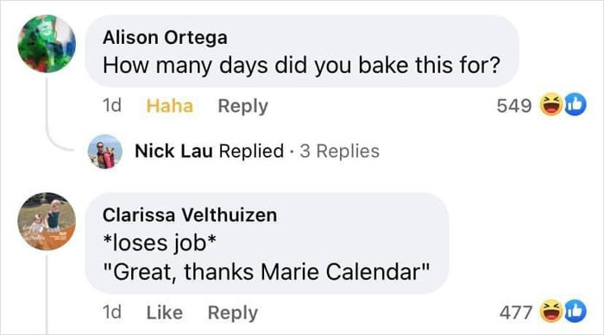The width and height of the screenshot is (604, 335).
Task: Reply to Clarissa Velthuizen's comment
Action: [233, 313]
